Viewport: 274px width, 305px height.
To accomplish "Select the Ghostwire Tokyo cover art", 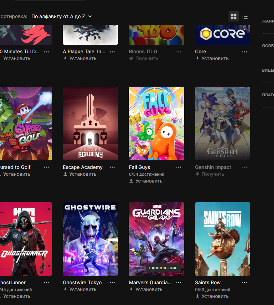I will pyautogui.click(x=90, y=239).
